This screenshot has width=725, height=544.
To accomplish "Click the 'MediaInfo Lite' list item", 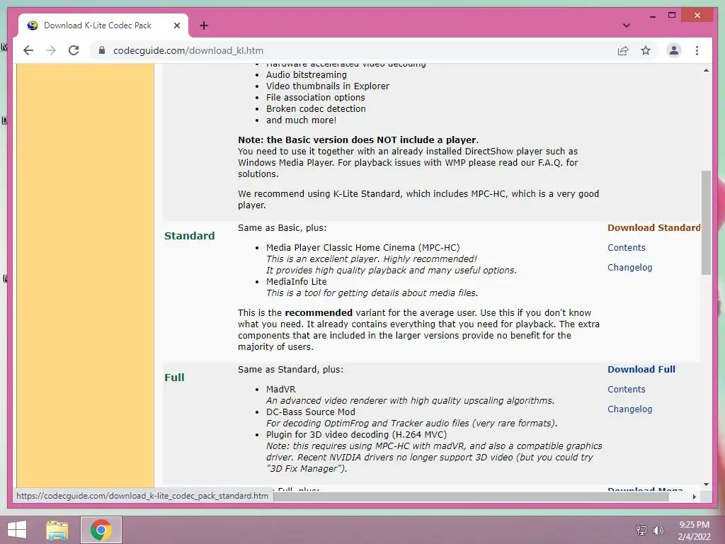I will [297, 281].
